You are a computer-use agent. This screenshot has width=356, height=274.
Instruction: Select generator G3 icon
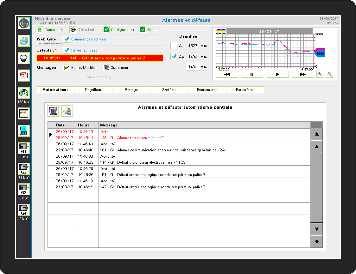click(x=24, y=190)
